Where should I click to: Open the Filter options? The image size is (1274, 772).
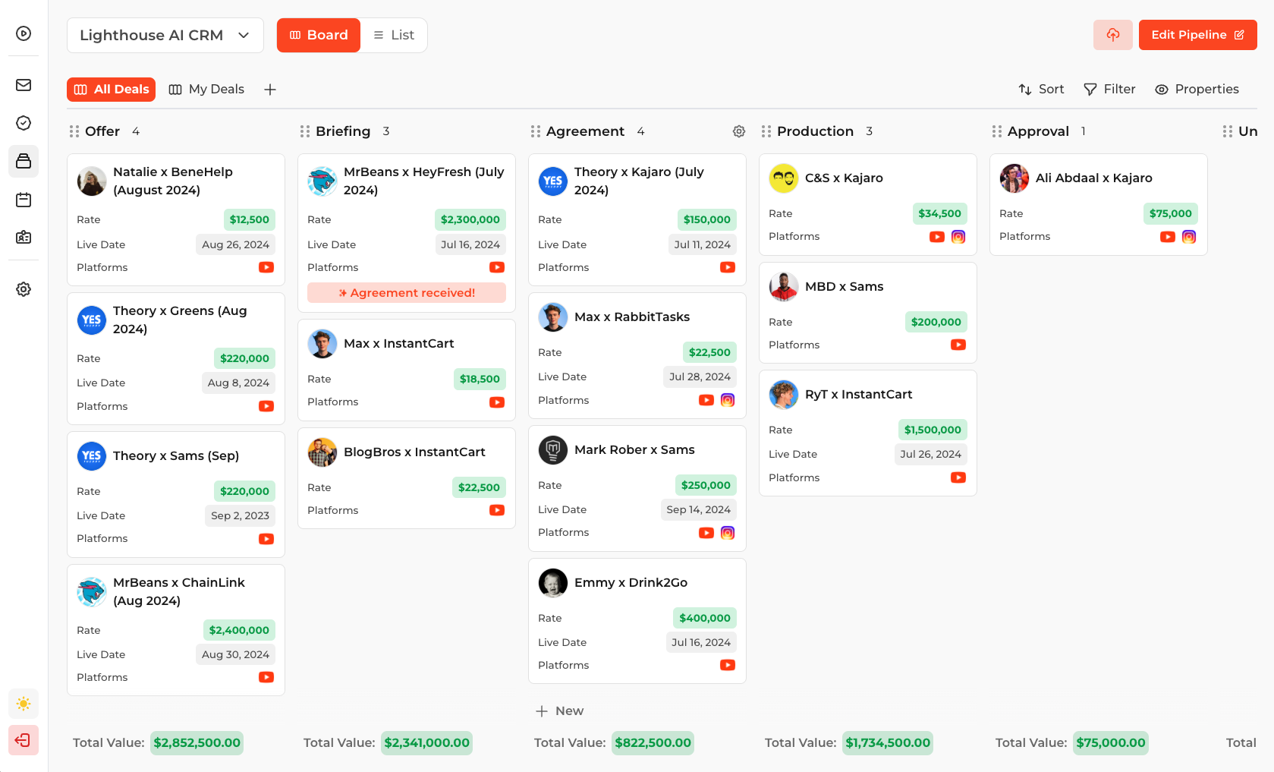point(1109,90)
